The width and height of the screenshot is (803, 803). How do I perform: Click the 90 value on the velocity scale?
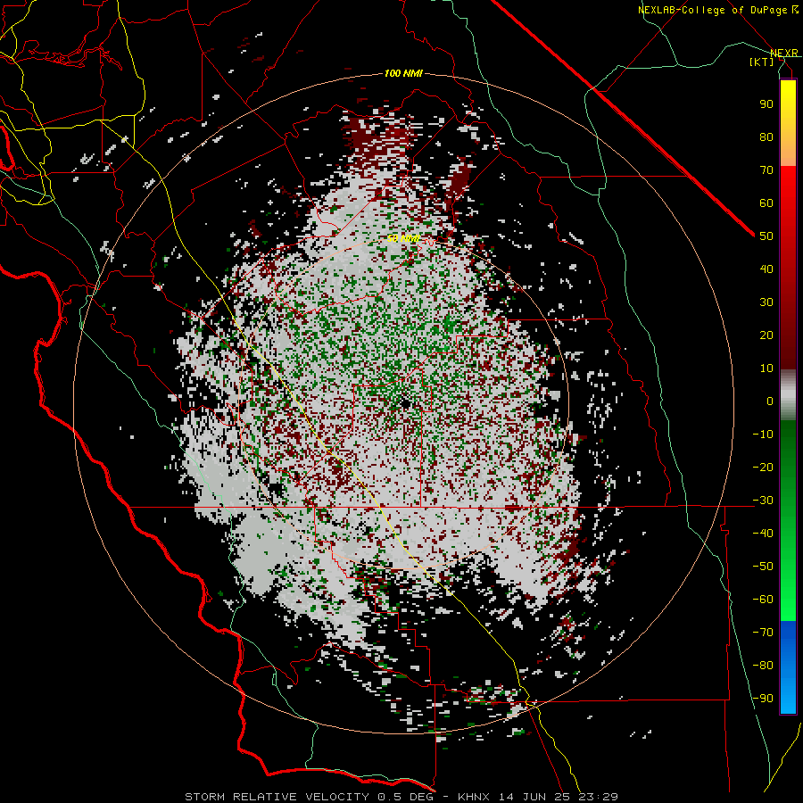(766, 104)
